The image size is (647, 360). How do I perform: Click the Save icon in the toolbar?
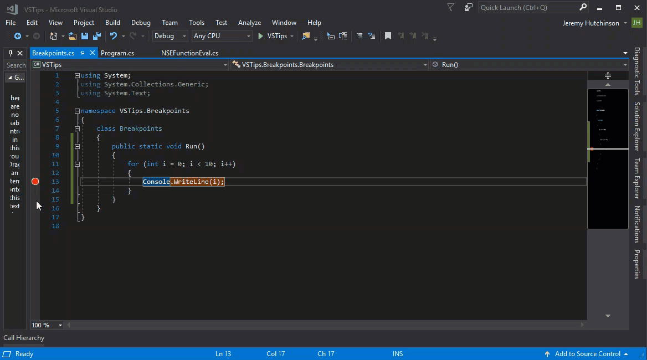(x=84, y=35)
